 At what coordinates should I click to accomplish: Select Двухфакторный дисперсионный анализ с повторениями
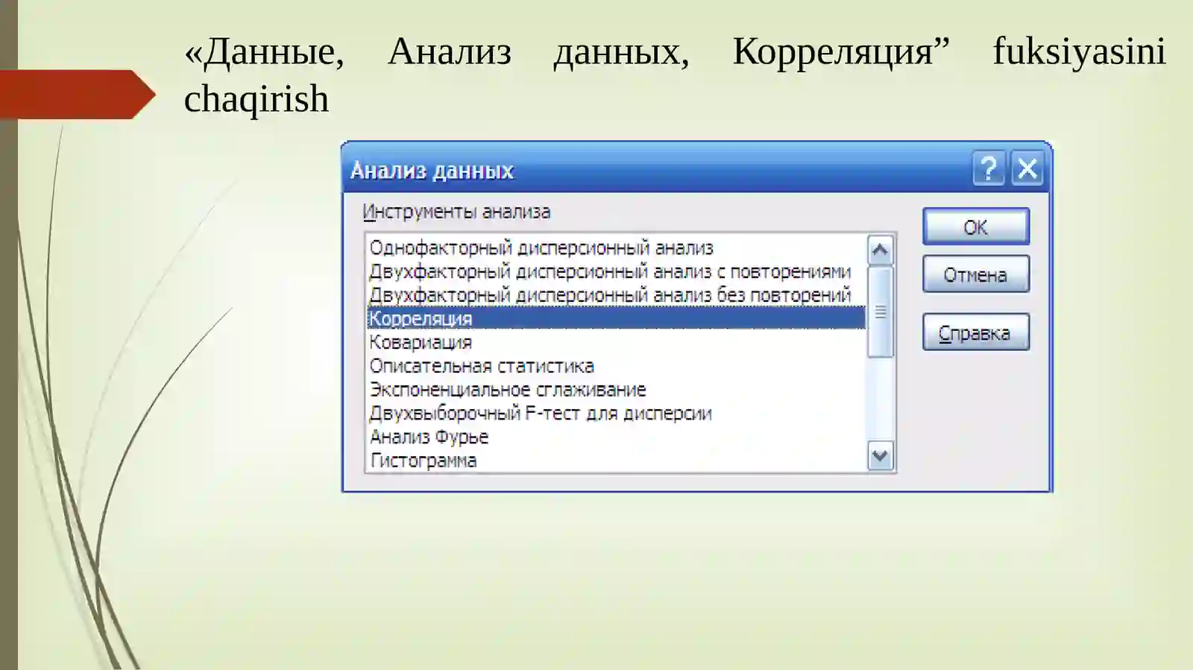point(617,271)
